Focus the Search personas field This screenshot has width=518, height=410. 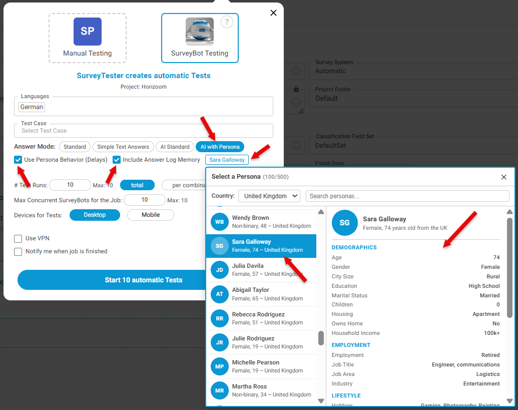coord(407,196)
